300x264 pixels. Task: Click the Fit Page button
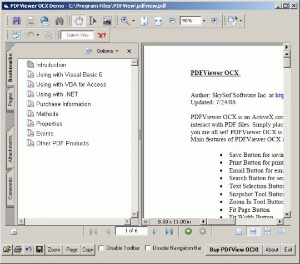[144, 21]
